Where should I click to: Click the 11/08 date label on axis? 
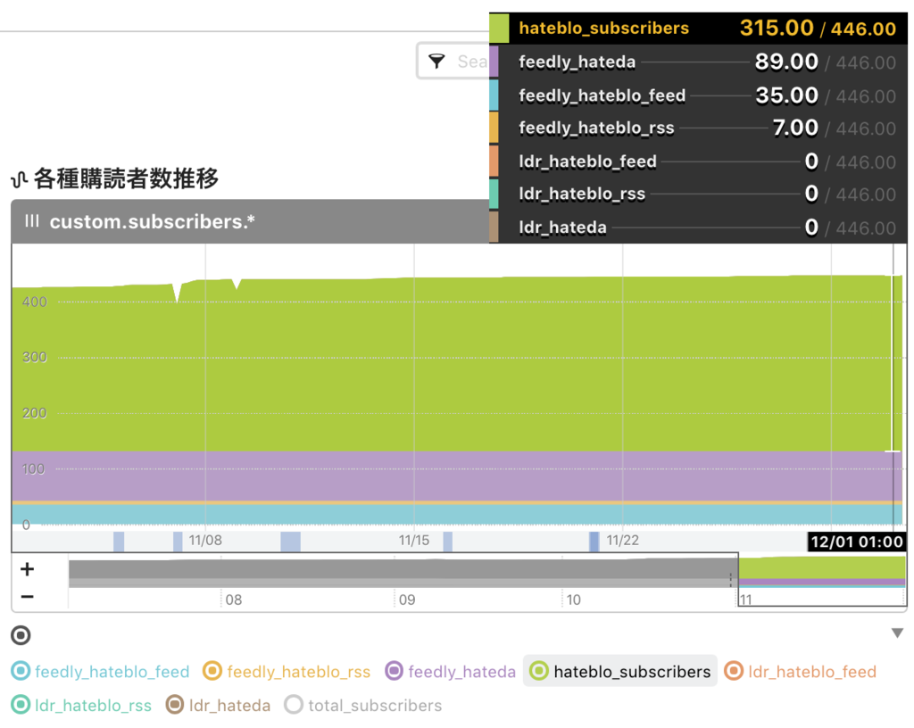pyautogui.click(x=205, y=541)
